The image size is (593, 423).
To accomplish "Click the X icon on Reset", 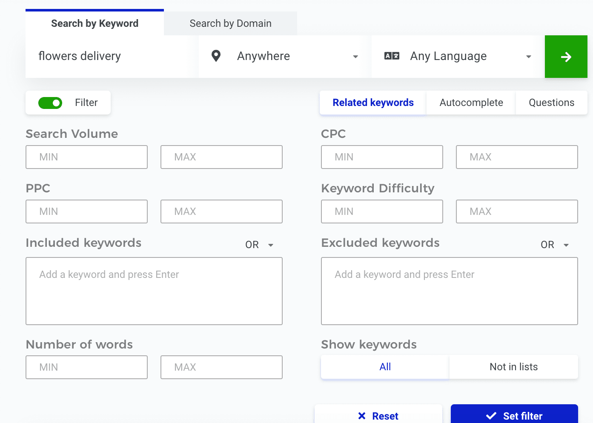I will 362,416.
